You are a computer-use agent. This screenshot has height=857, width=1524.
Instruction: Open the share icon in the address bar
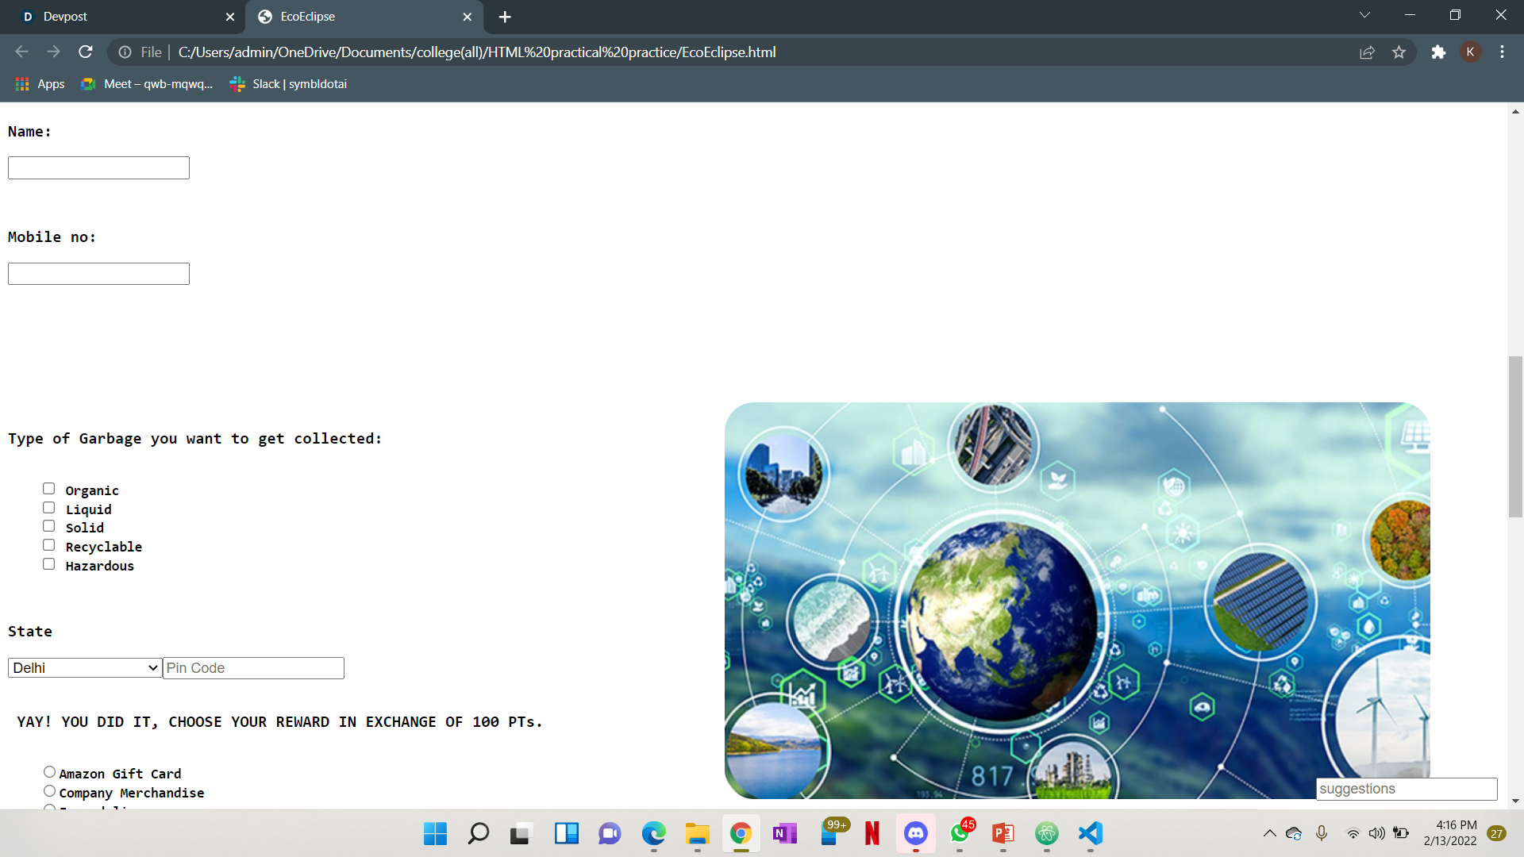coord(1368,52)
